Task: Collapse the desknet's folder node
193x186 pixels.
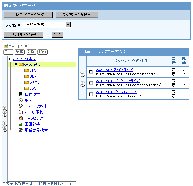Action: pos(16,64)
